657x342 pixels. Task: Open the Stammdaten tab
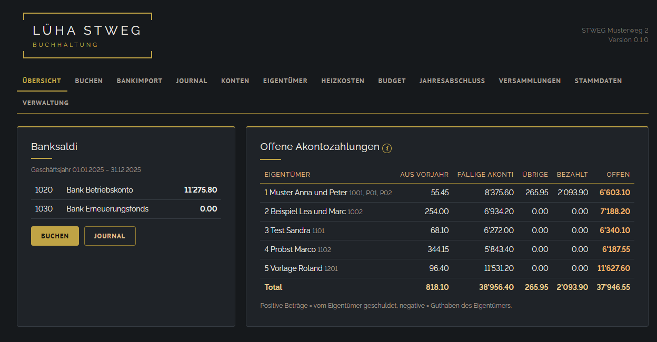(598, 81)
